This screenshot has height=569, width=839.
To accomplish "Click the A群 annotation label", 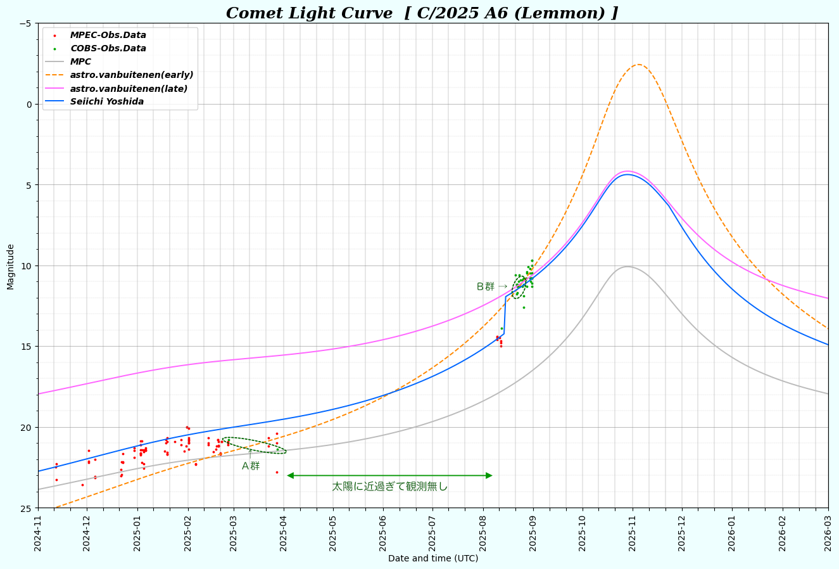I will coord(251,466).
